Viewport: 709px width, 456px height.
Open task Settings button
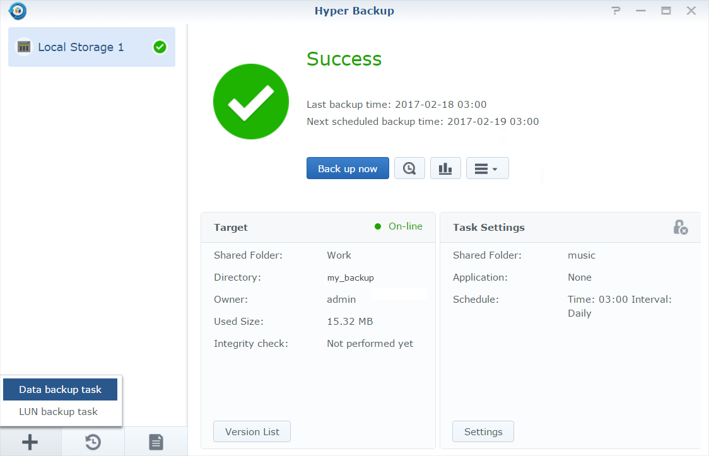coord(483,431)
